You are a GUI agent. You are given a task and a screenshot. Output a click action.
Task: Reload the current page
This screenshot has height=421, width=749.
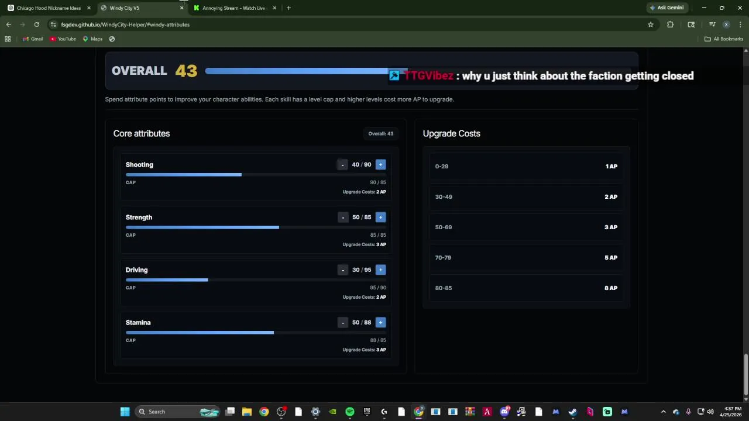pos(37,25)
